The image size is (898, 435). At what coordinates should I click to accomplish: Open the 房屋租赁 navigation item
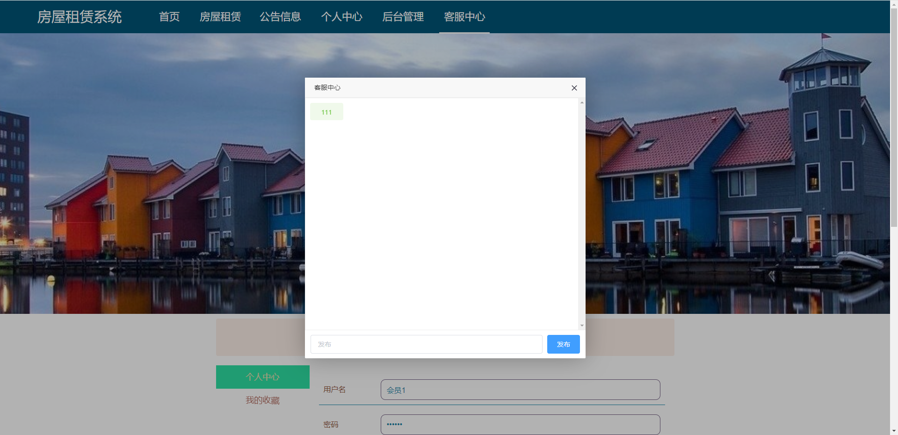[x=220, y=17]
